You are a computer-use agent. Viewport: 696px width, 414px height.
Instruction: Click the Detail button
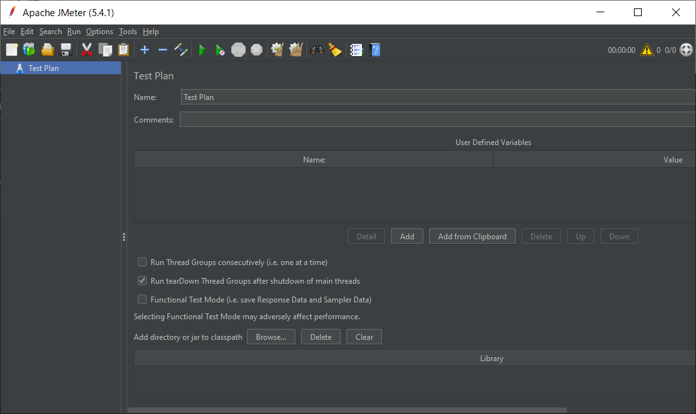366,237
